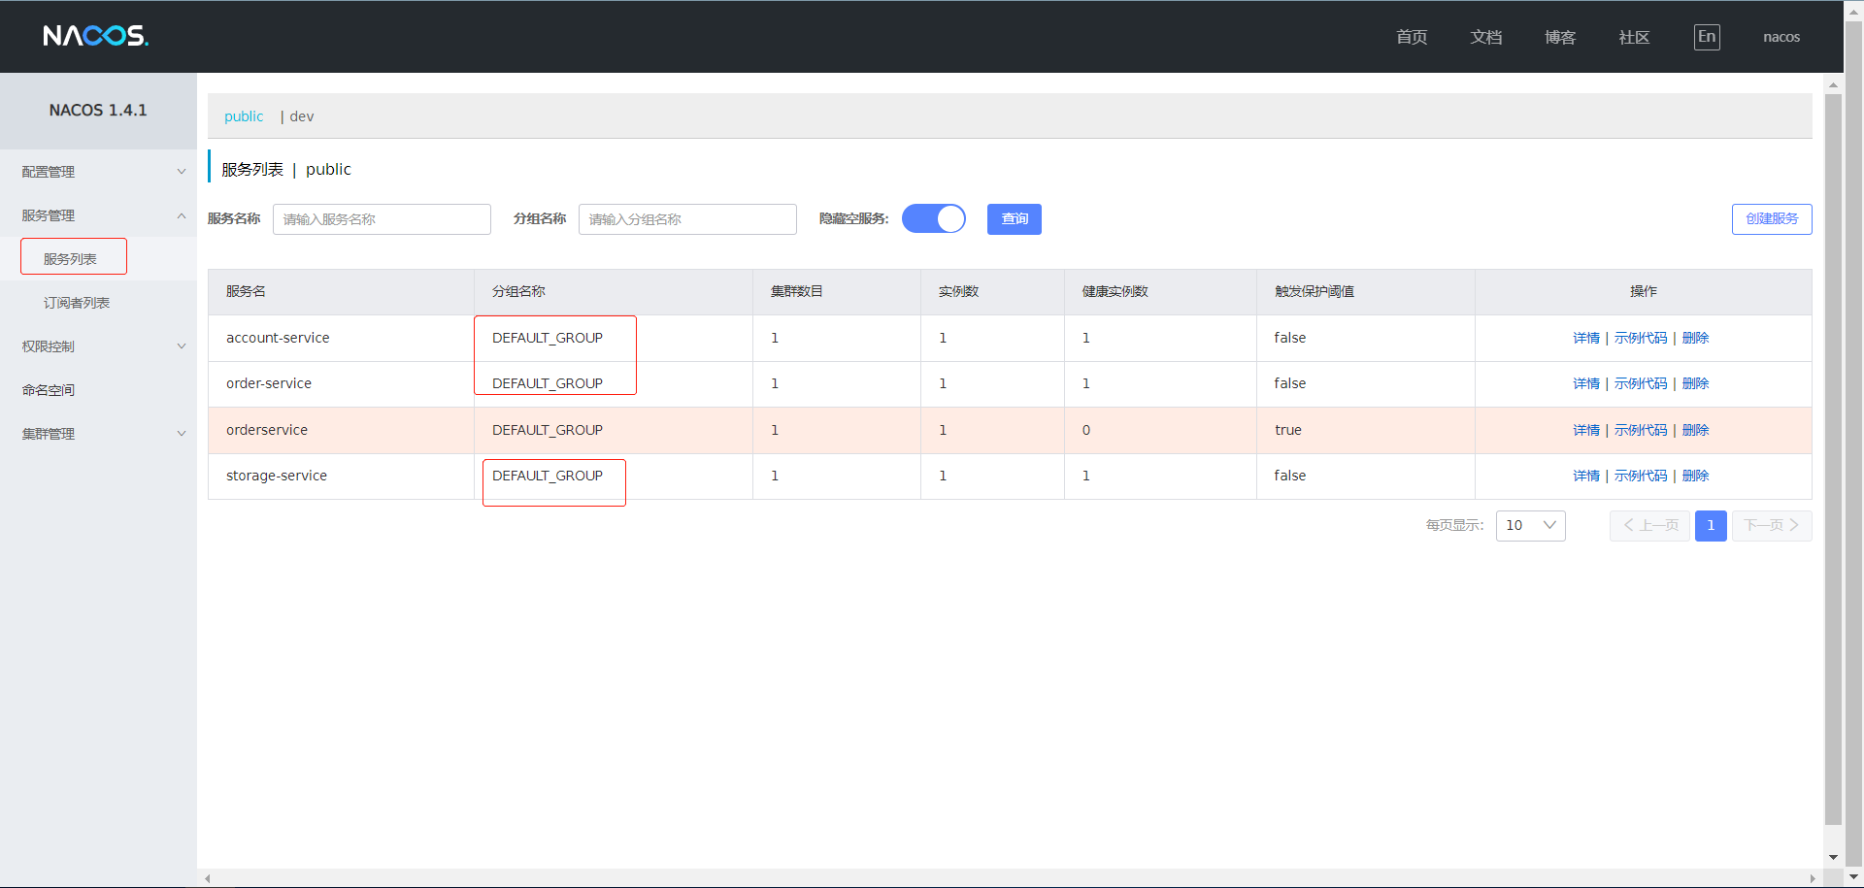Focus the 分组名称 input field
Screen dimensions: 1864x888
[687, 219]
